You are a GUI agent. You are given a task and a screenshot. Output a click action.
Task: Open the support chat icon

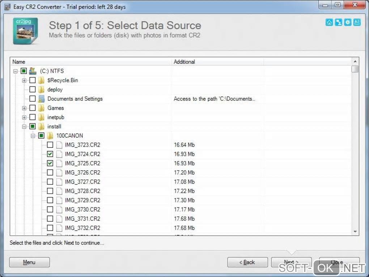tap(338, 22)
